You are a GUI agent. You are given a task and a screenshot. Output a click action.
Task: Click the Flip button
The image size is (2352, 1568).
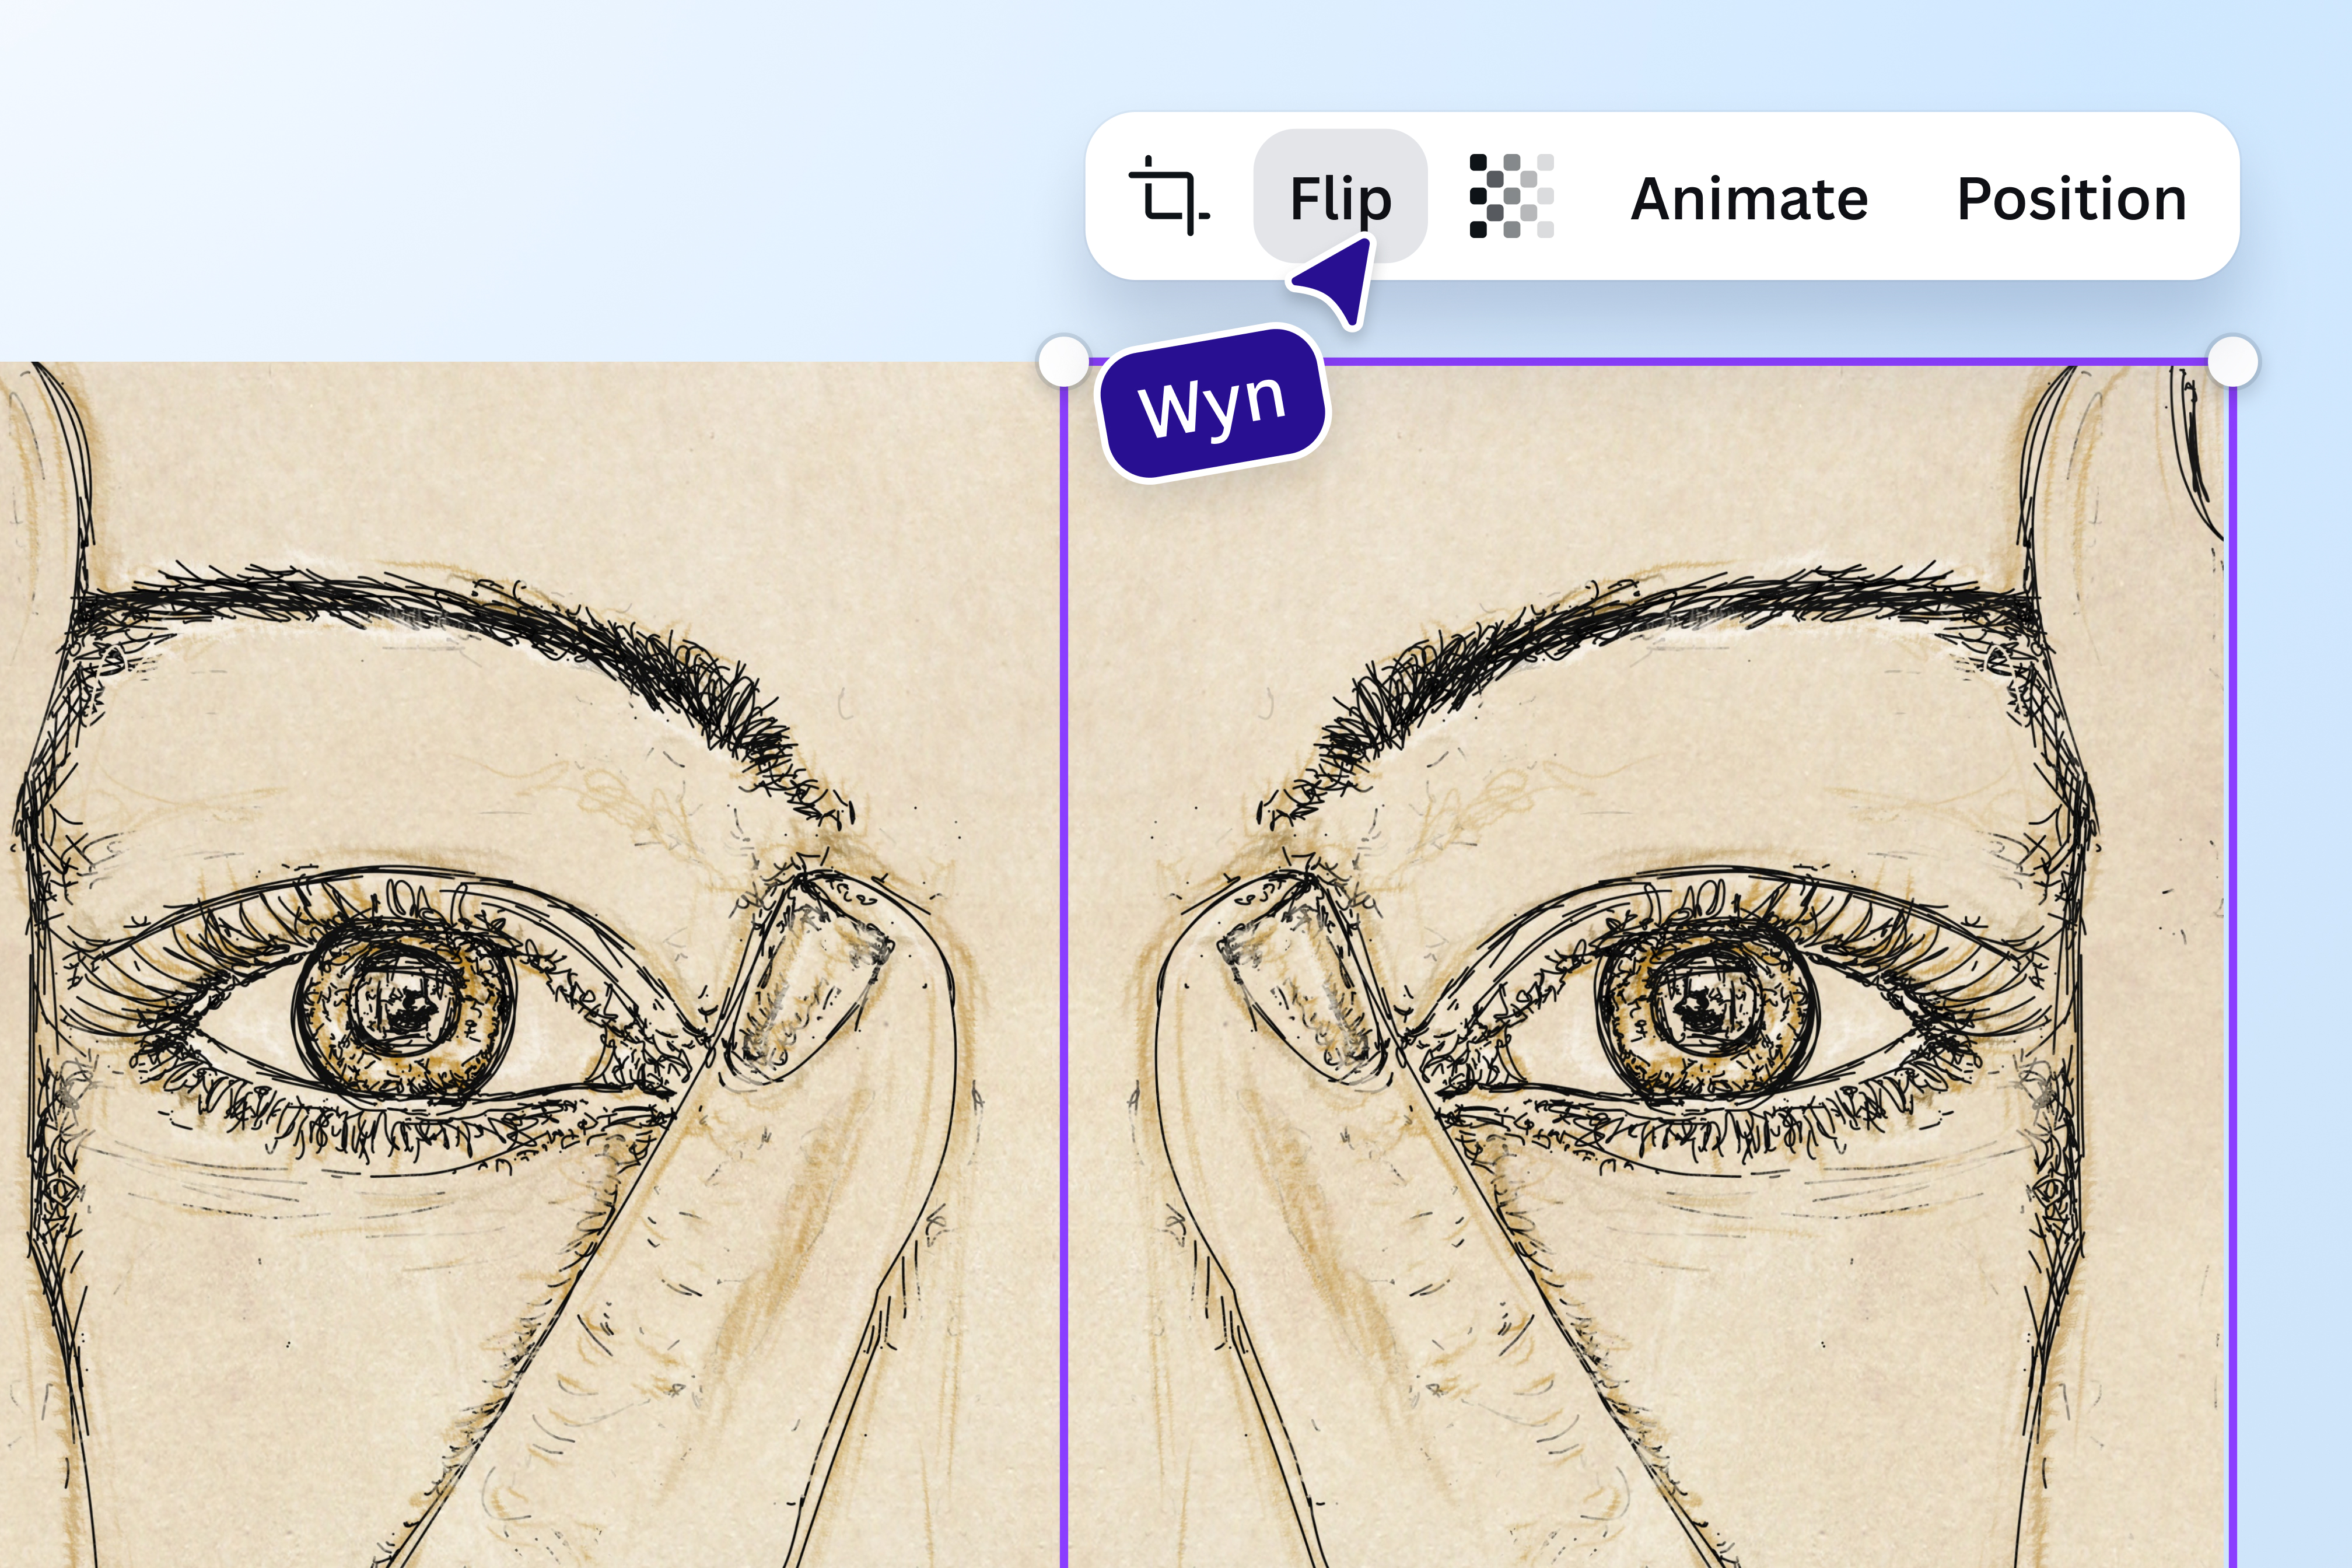pyautogui.click(x=1340, y=196)
